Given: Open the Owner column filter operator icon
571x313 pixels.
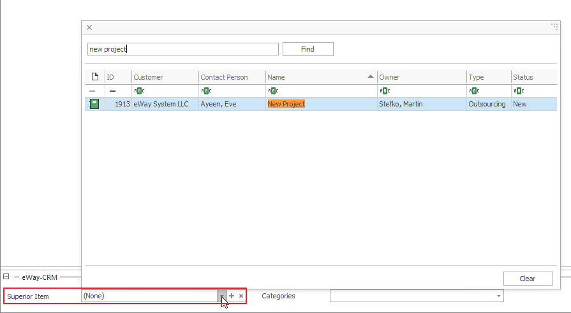Looking at the screenshot, I should click(383, 91).
